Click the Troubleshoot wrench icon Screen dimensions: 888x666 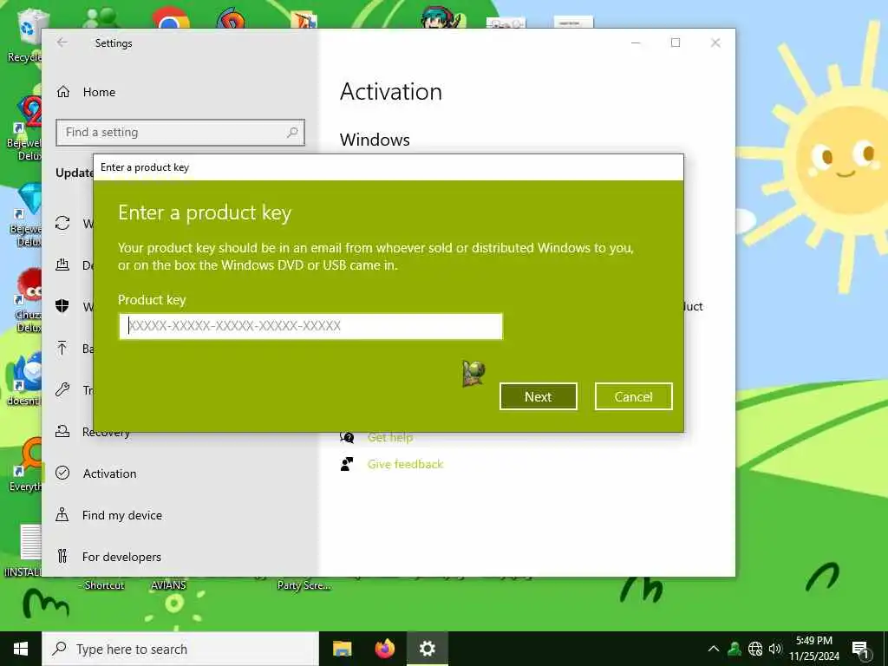[62, 389]
